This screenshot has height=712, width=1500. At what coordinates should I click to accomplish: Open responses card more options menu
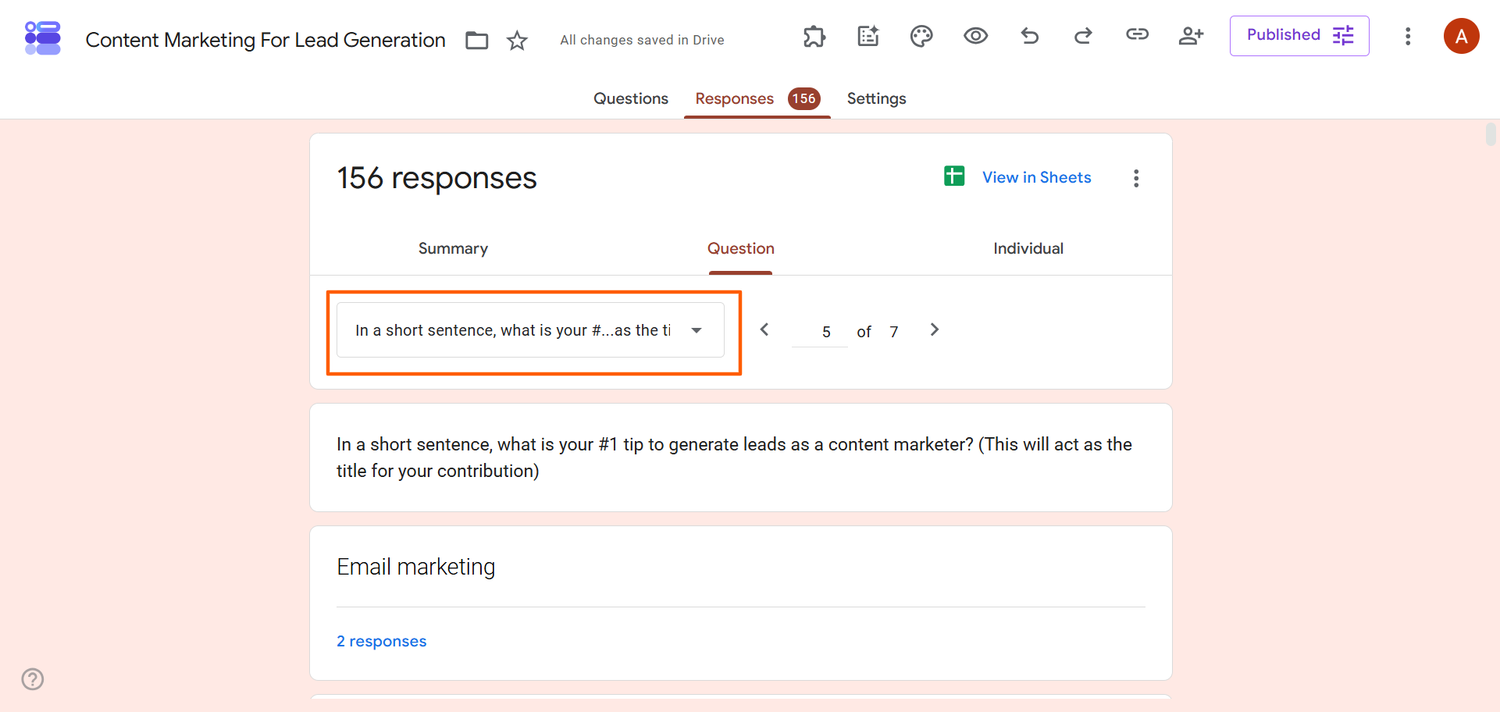[x=1136, y=178]
